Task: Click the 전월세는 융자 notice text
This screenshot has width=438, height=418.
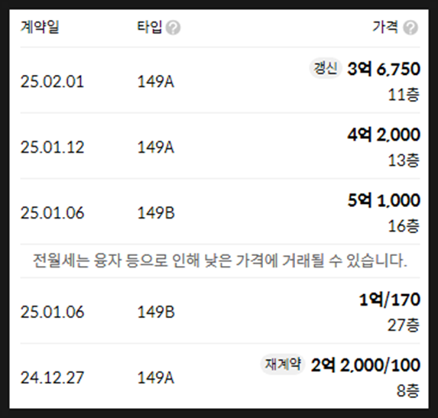Action: pyautogui.click(x=220, y=261)
